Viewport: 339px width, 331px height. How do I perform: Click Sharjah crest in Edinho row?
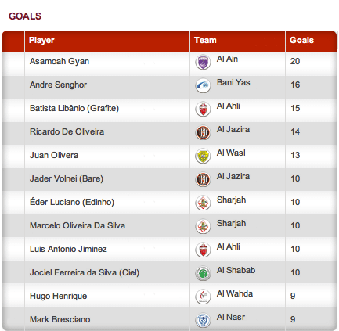click(x=203, y=203)
